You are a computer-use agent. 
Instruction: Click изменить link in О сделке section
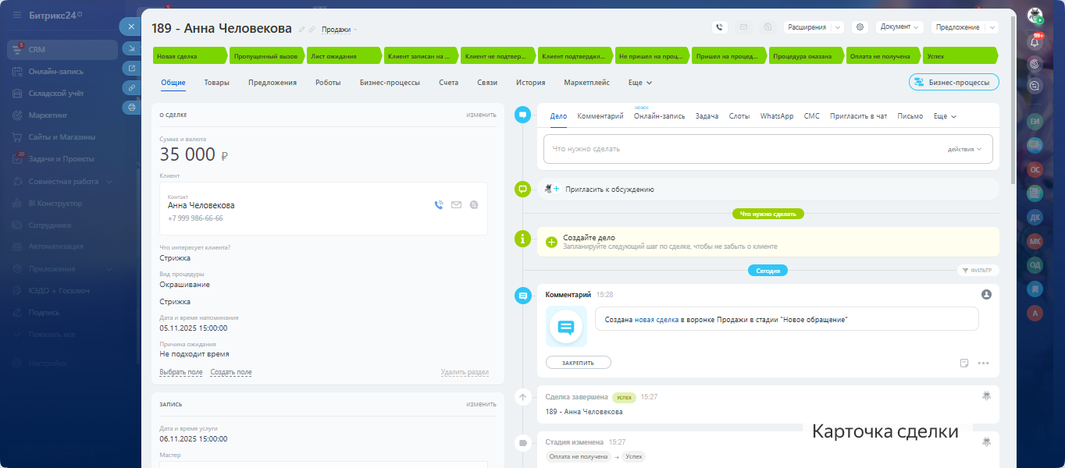click(481, 115)
